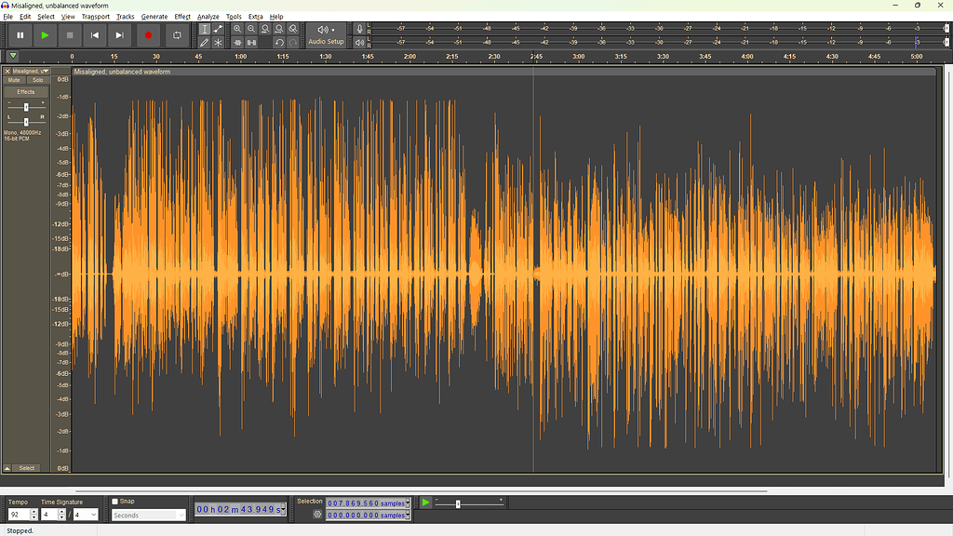
Task: Open the Tracks menu
Action: point(125,16)
